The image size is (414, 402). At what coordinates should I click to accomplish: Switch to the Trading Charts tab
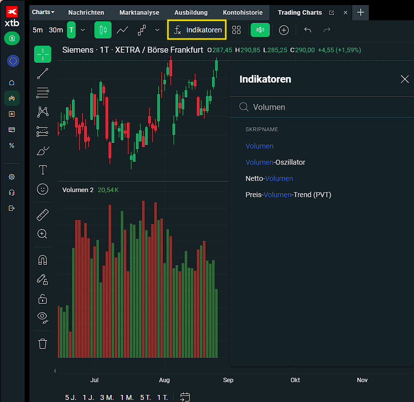(300, 12)
